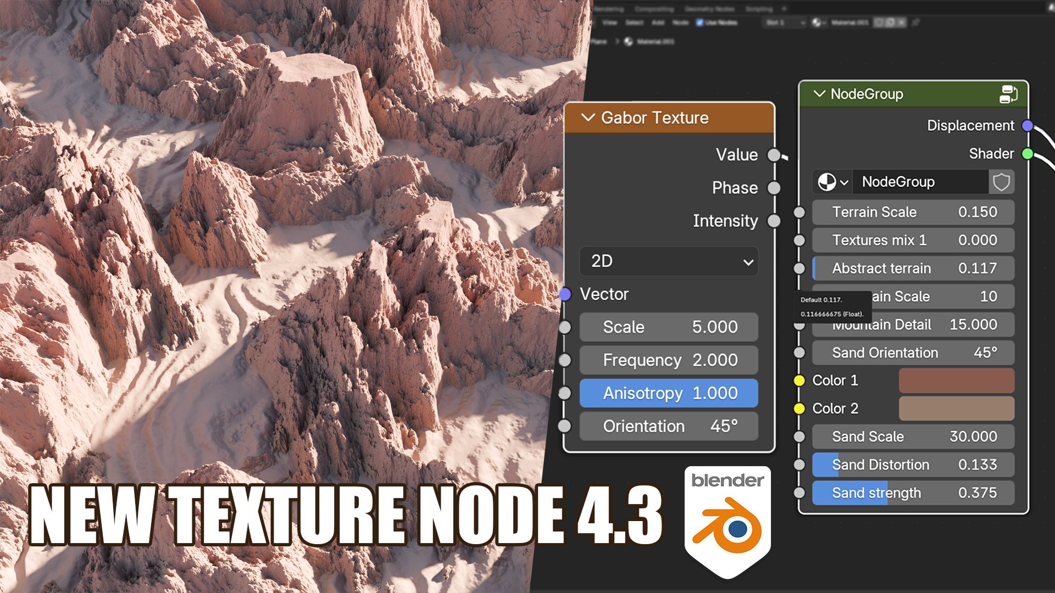Switch to the Geometry Nodes workspace tab
The image size is (1055, 593).
(709, 9)
